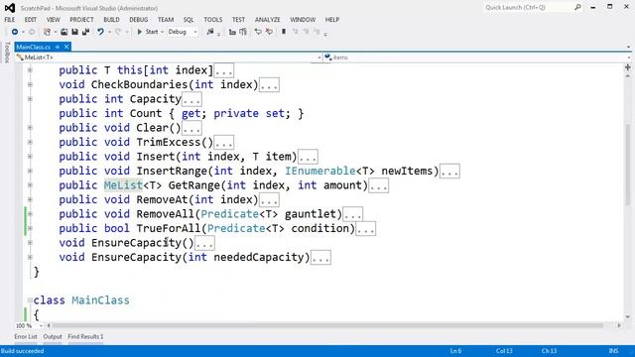Click the ellipsis box after RemoveAll
Image resolution: width=635 pixels, height=357 pixels.
tap(353, 214)
